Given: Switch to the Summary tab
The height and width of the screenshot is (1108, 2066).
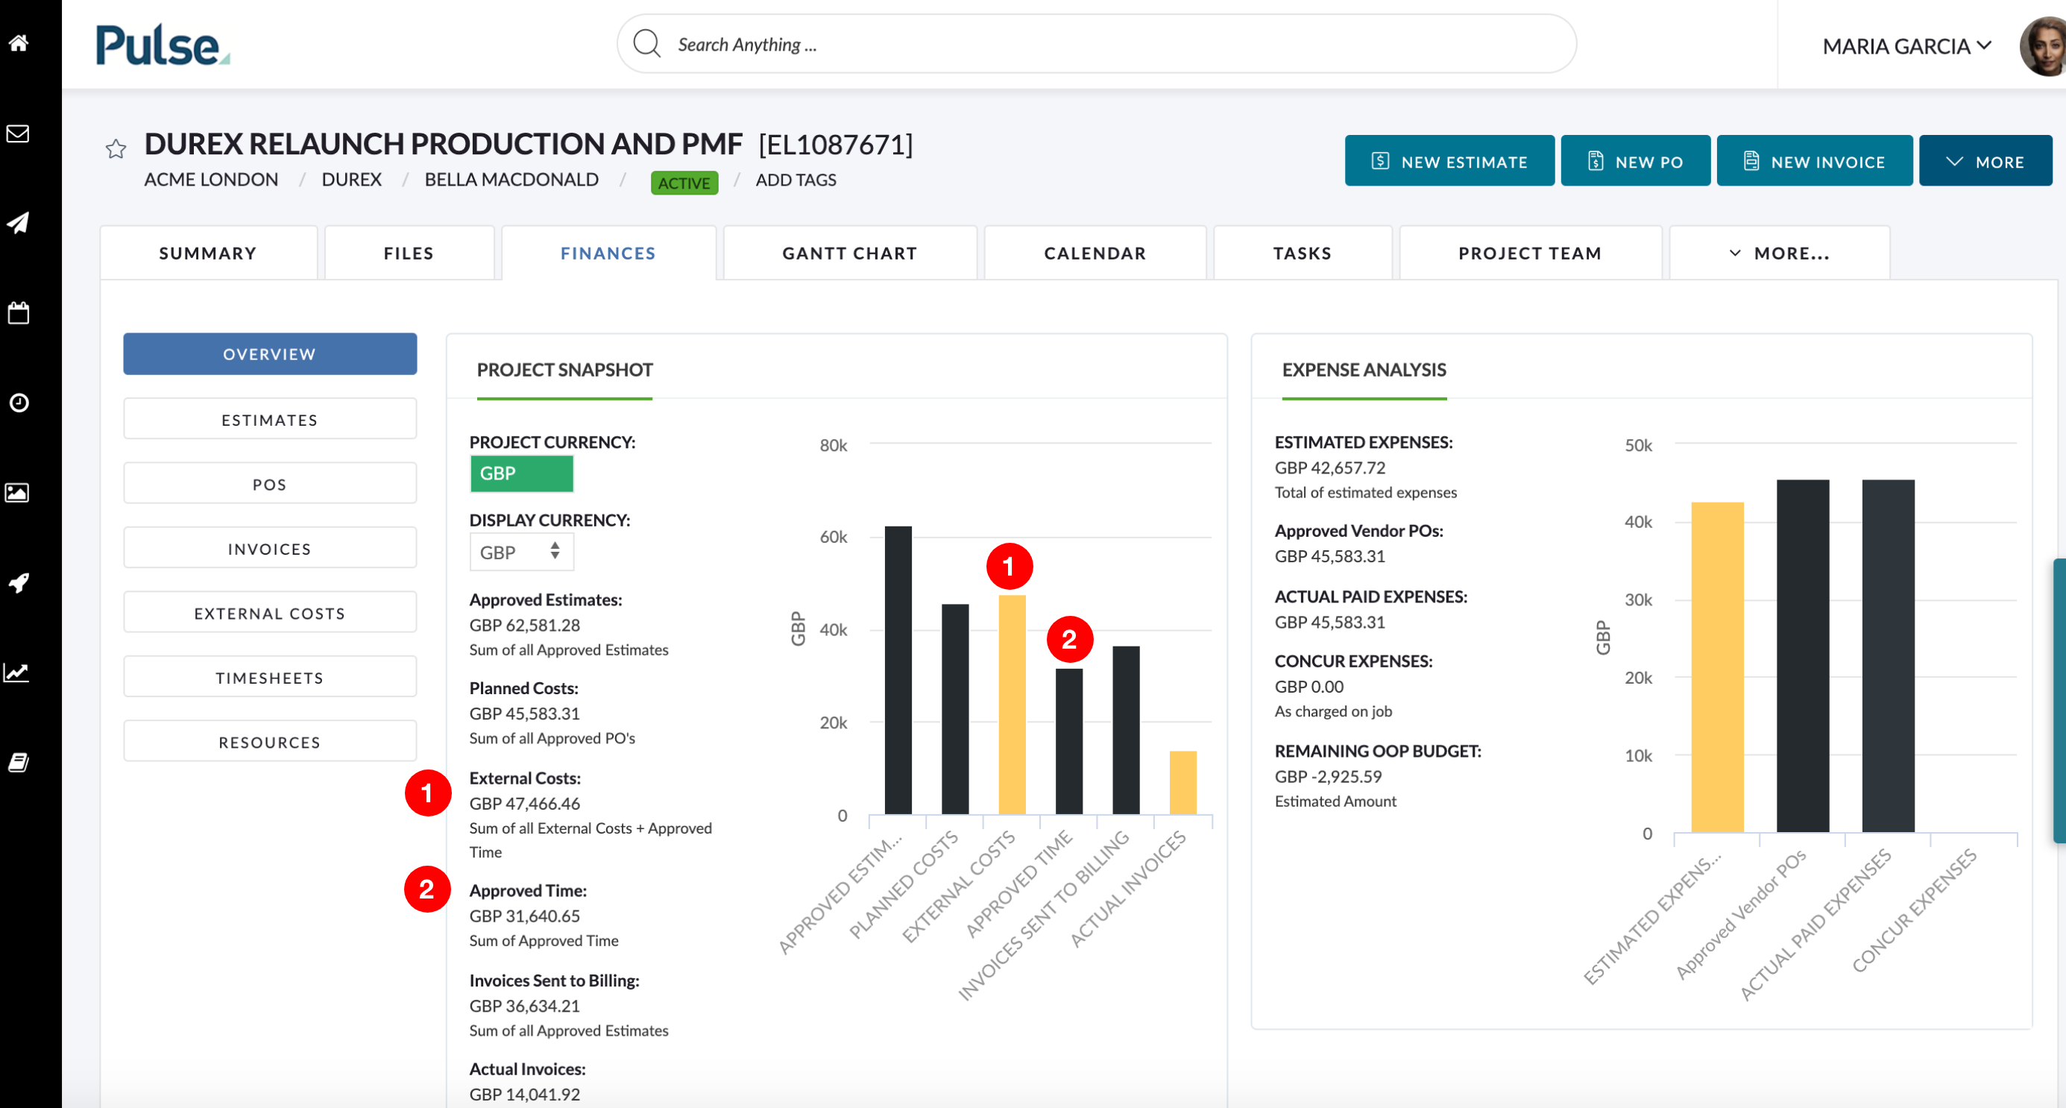Looking at the screenshot, I should [x=208, y=254].
